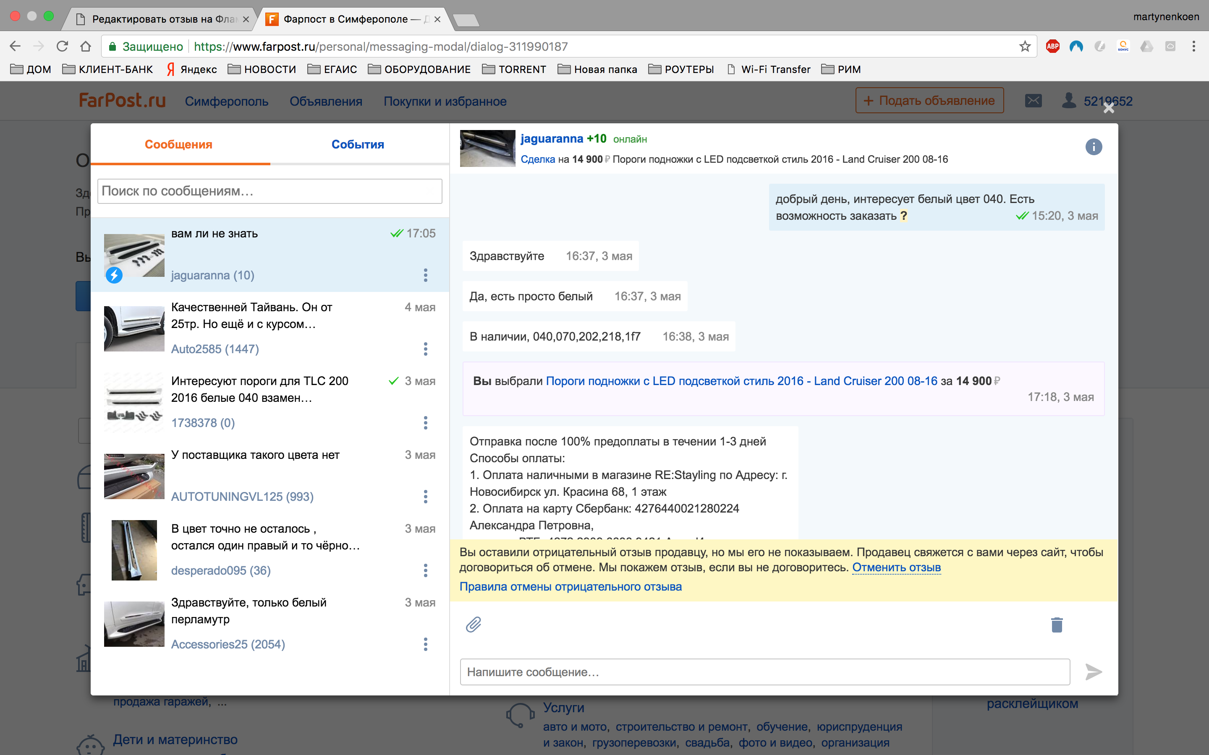Click the lightning badge on jaguaranna thumbnail
The image size is (1209, 755).
(x=114, y=275)
